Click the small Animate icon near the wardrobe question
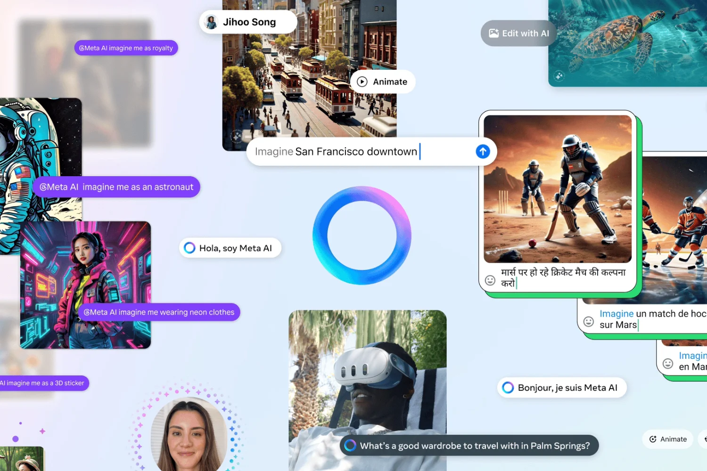The height and width of the screenshot is (471, 707). [x=653, y=439]
